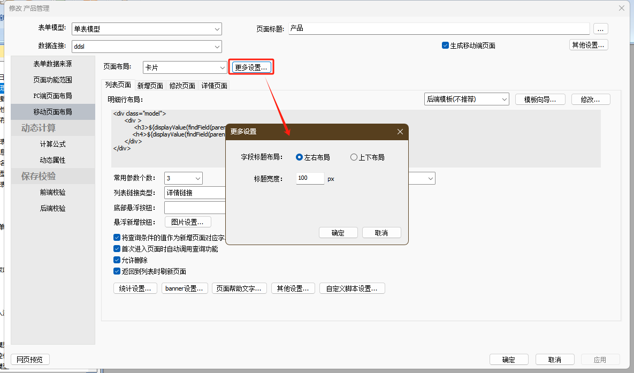This screenshot has height=373, width=634.
Task: Click the 标题宽度 input field
Action: point(310,178)
